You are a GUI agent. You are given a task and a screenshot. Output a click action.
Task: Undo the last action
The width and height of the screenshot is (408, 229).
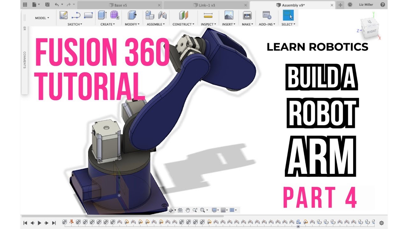point(57,5)
